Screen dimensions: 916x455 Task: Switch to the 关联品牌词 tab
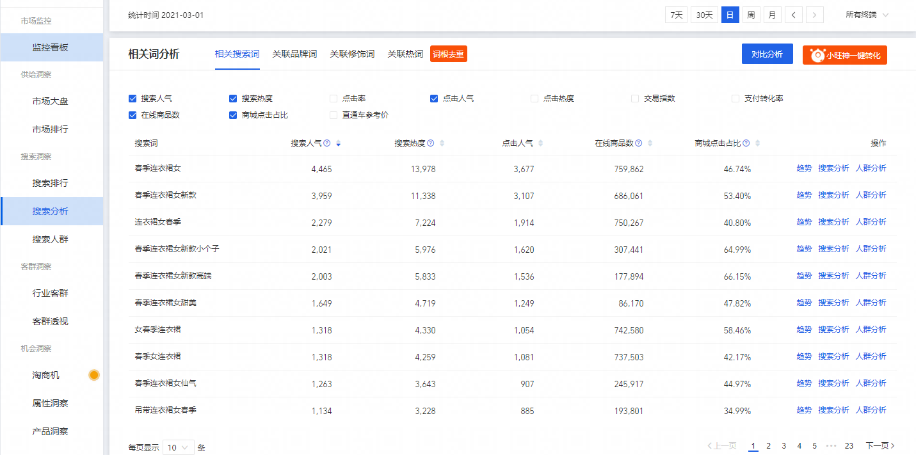(x=294, y=54)
